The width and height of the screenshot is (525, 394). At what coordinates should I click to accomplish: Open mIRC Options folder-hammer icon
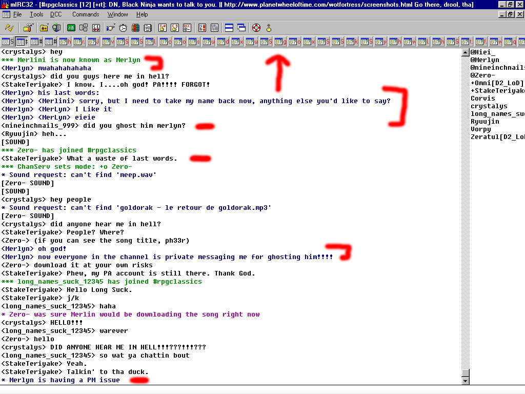click(x=28, y=27)
